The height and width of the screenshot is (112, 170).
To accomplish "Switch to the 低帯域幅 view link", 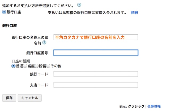I will (x=154, y=106).
